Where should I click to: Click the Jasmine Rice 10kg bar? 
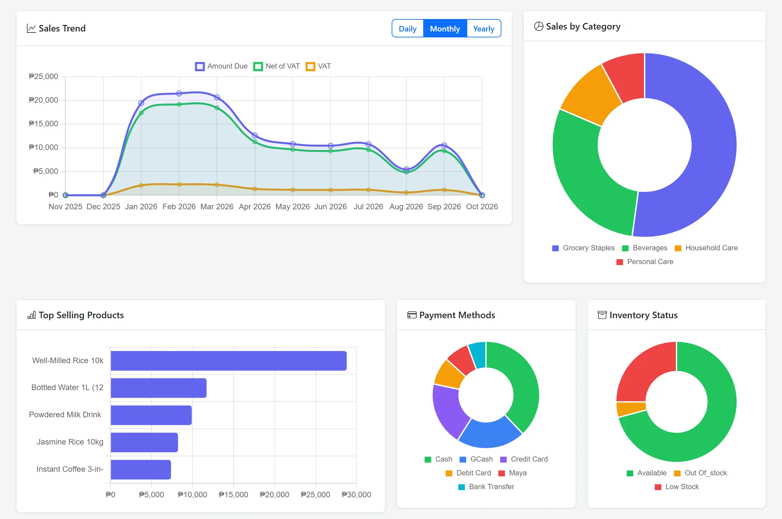[145, 443]
